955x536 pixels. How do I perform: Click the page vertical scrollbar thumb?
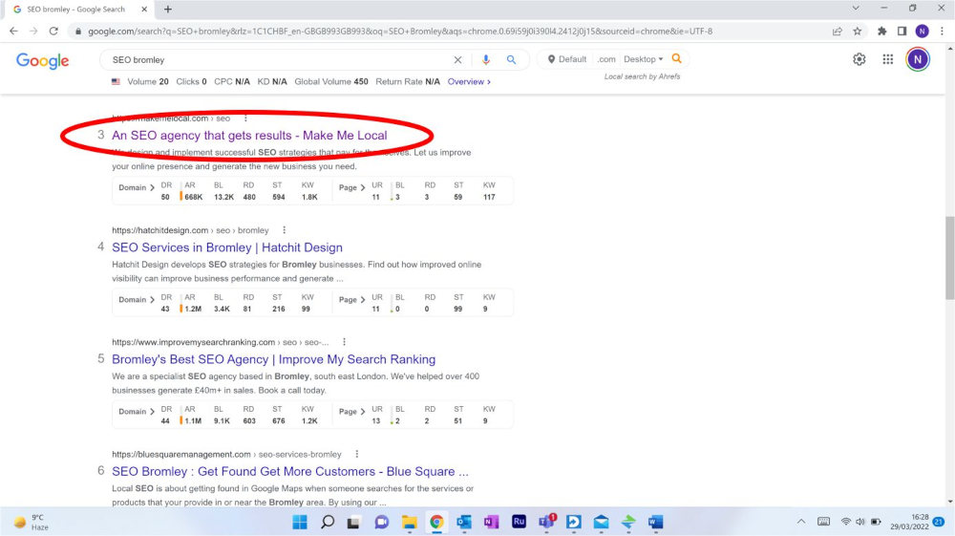click(949, 258)
